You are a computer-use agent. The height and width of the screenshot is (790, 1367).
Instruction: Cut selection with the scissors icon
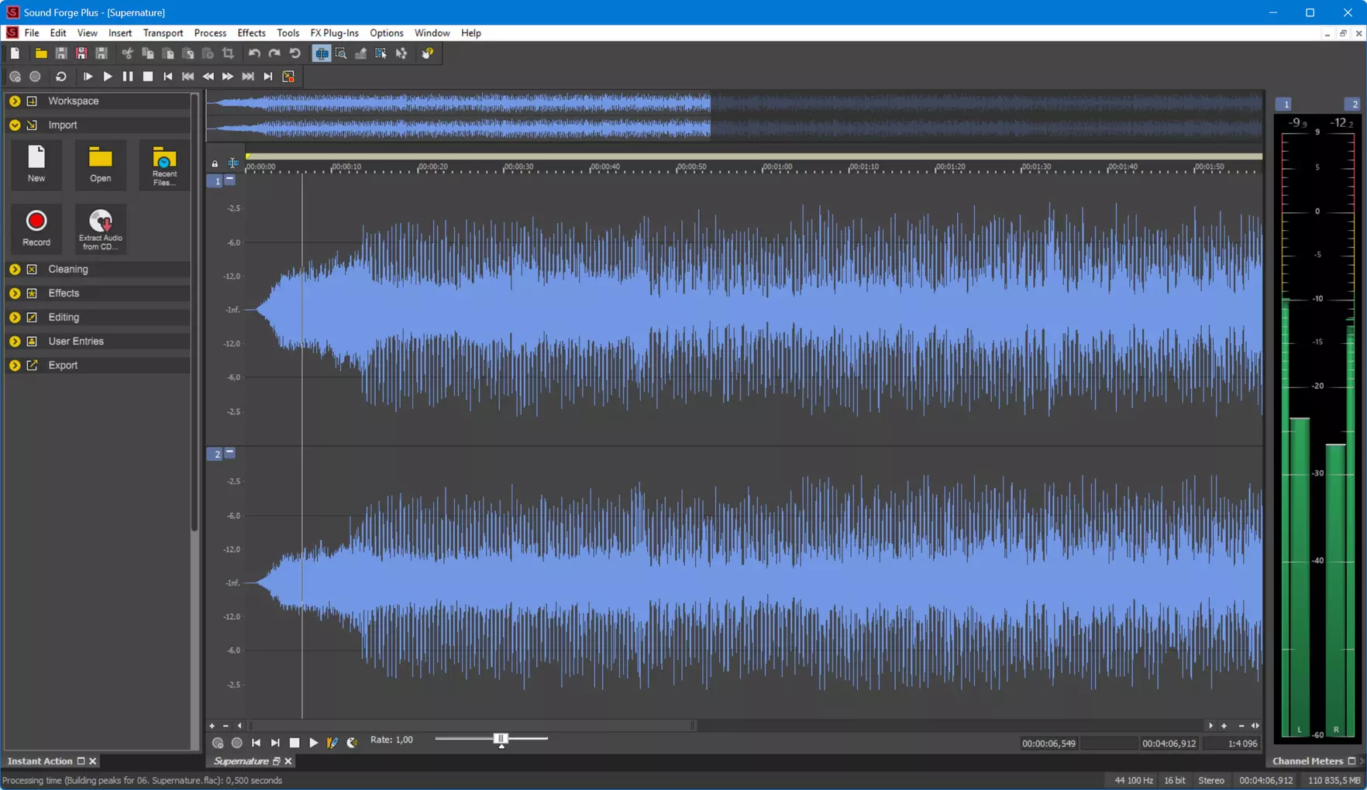tap(127, 53)
